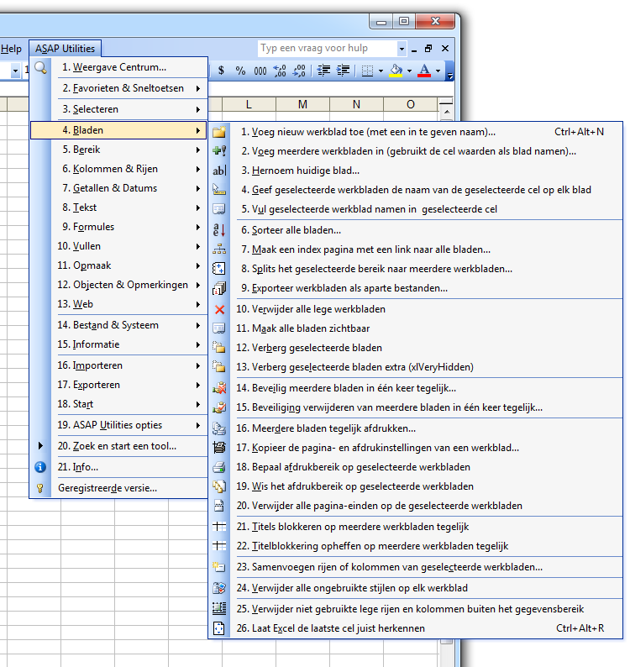Image resolution: width=630 pixels, height=667 pixels.
Task: Click the ab| icon for Hernoem huidige blad
Action: [x=219, y=171]
